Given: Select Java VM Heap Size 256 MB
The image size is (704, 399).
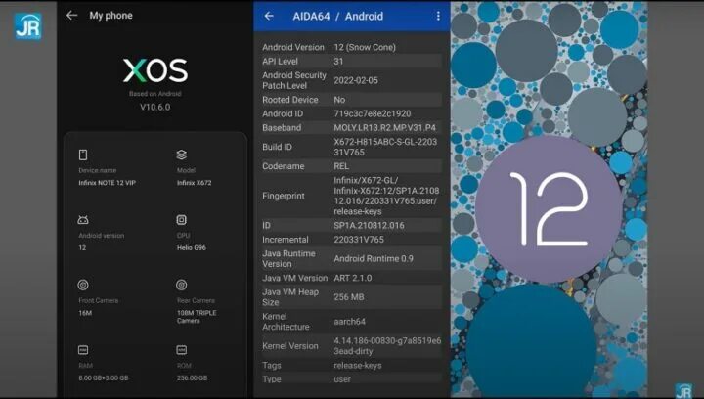Looking at the screenshot, I should pyautogui.click(x=352, y=297).
